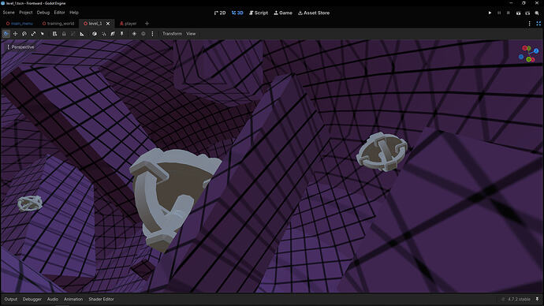Toggle use local space
This screenshot has width=544, height=306.
click(95, 34)
